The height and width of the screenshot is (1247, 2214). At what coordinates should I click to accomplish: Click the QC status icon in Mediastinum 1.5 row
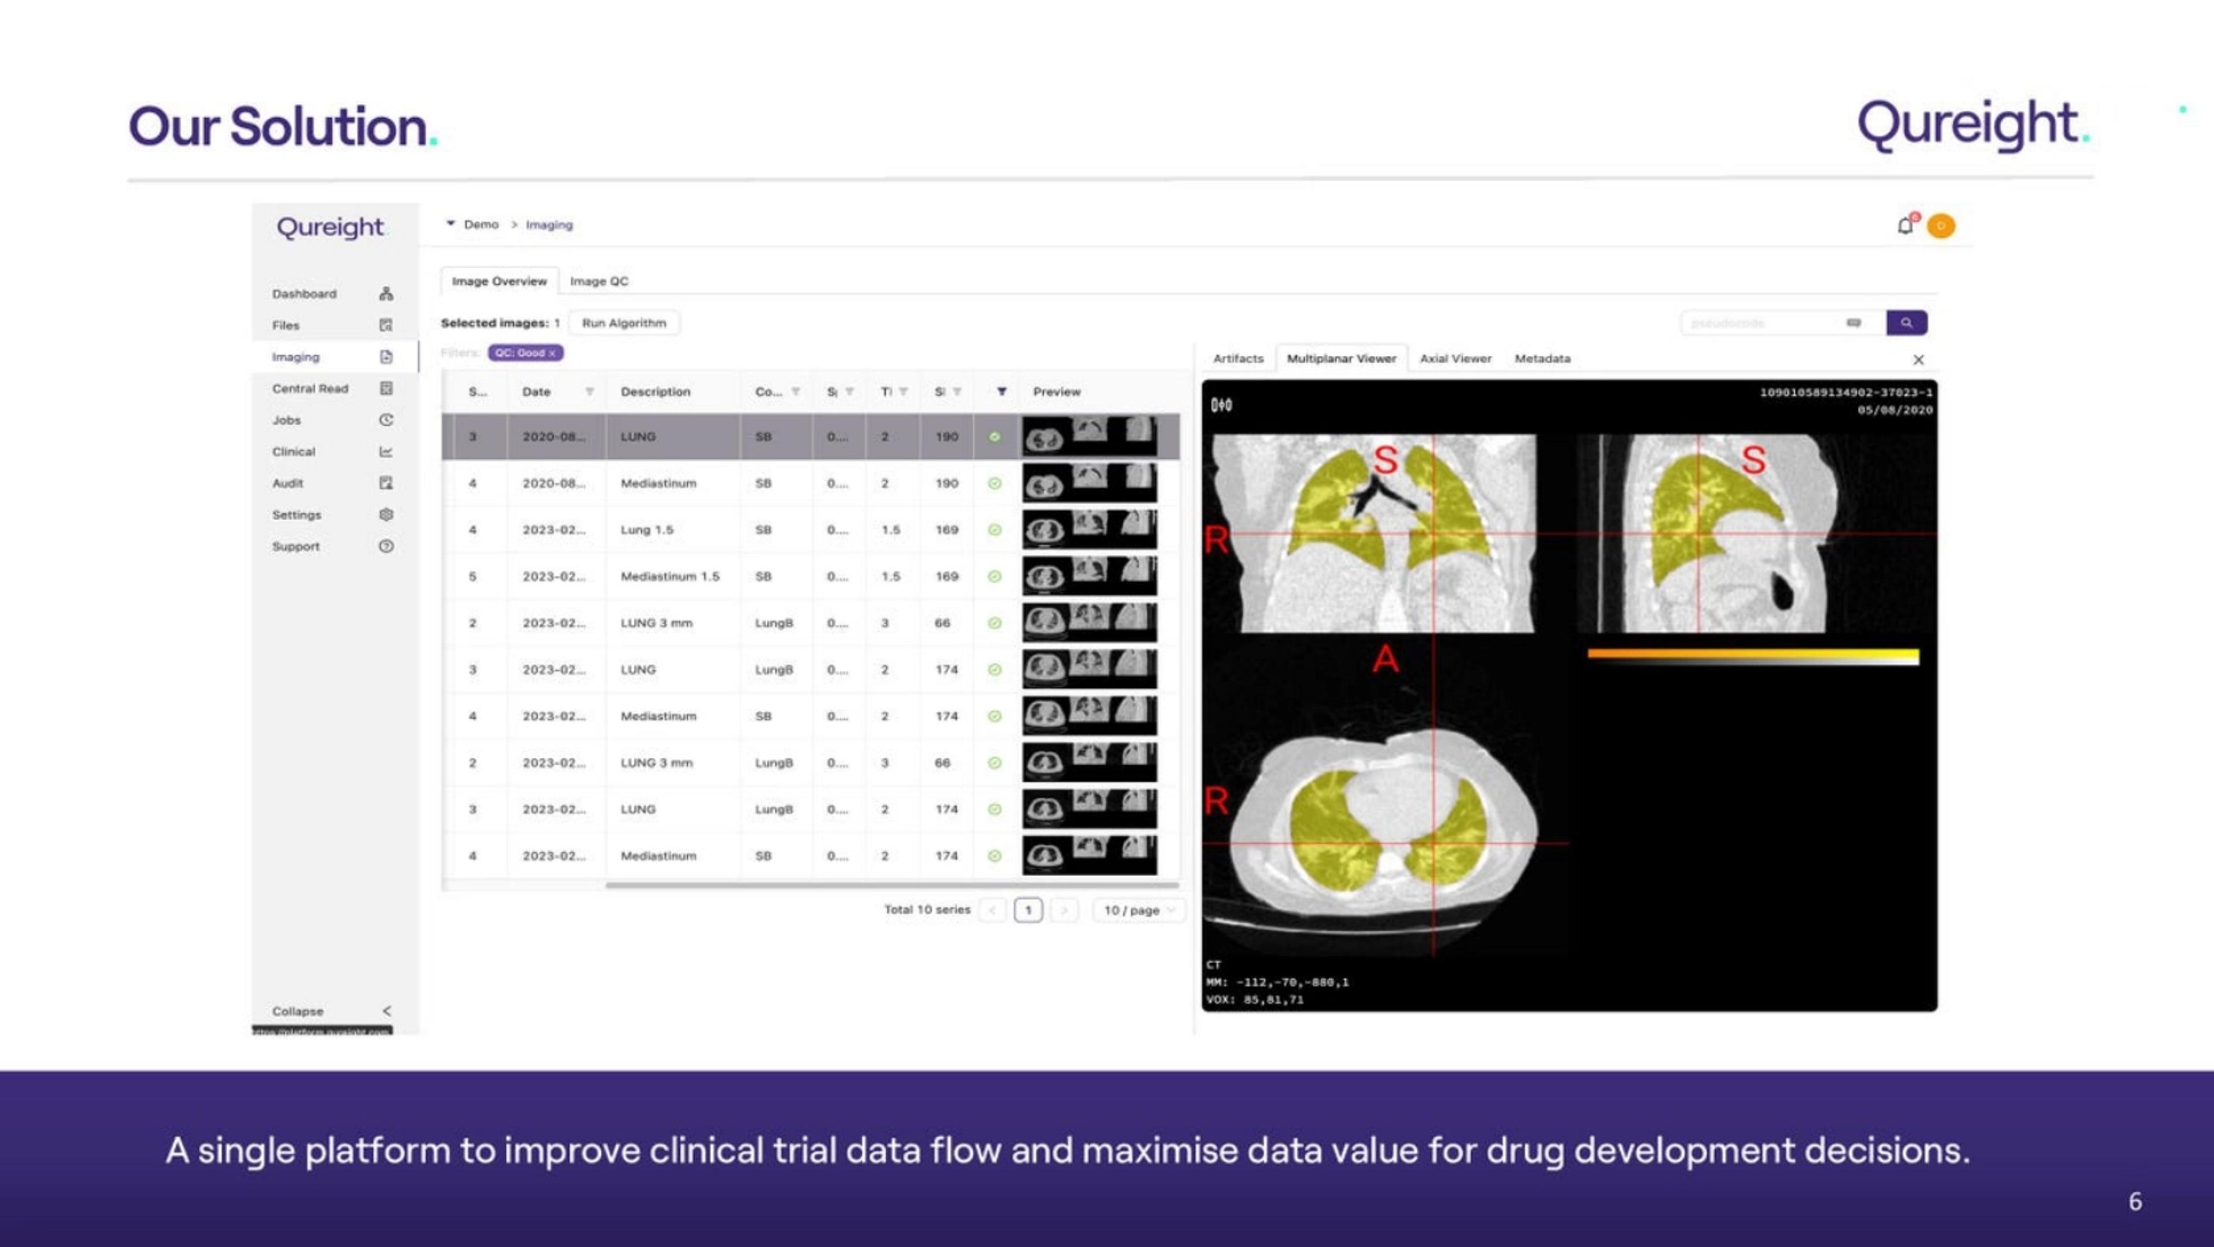tap(995, 576)
